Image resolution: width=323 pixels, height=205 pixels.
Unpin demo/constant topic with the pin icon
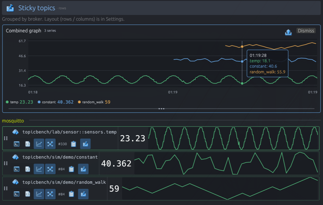coord(83,169)
